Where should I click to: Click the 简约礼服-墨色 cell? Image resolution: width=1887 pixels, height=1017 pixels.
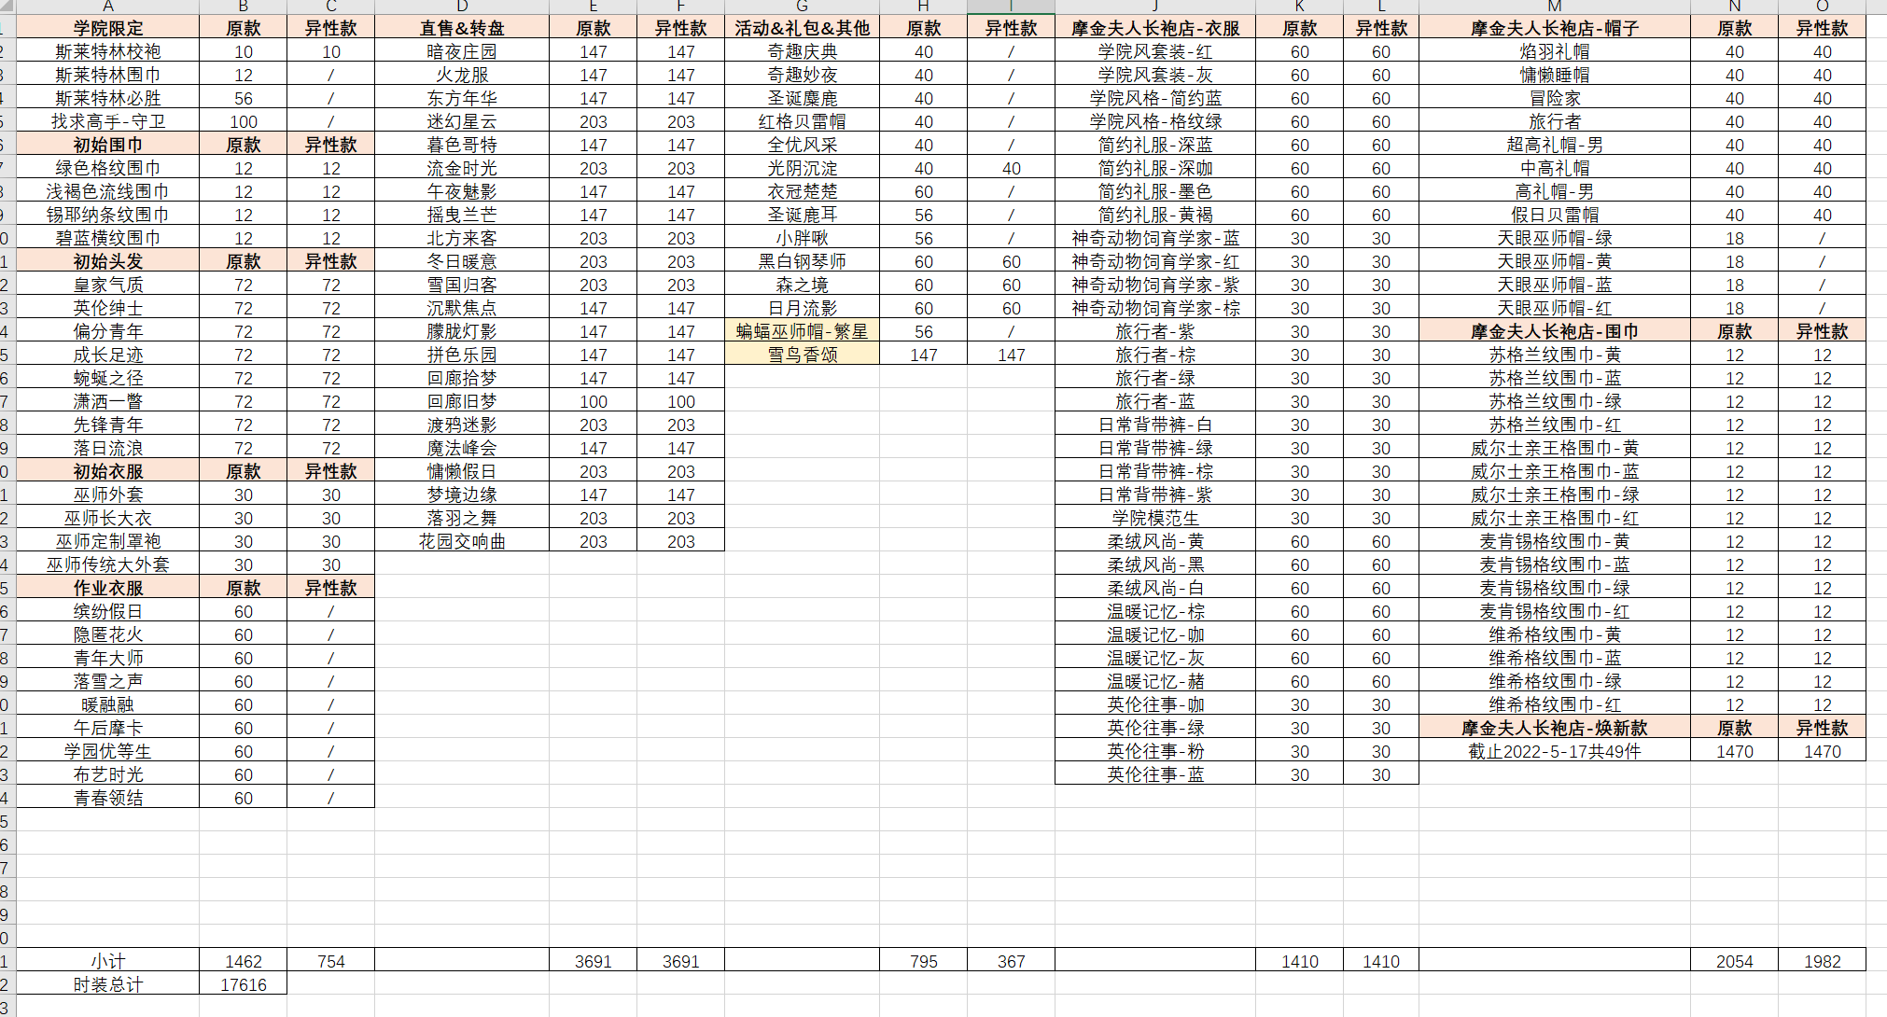1155,191
